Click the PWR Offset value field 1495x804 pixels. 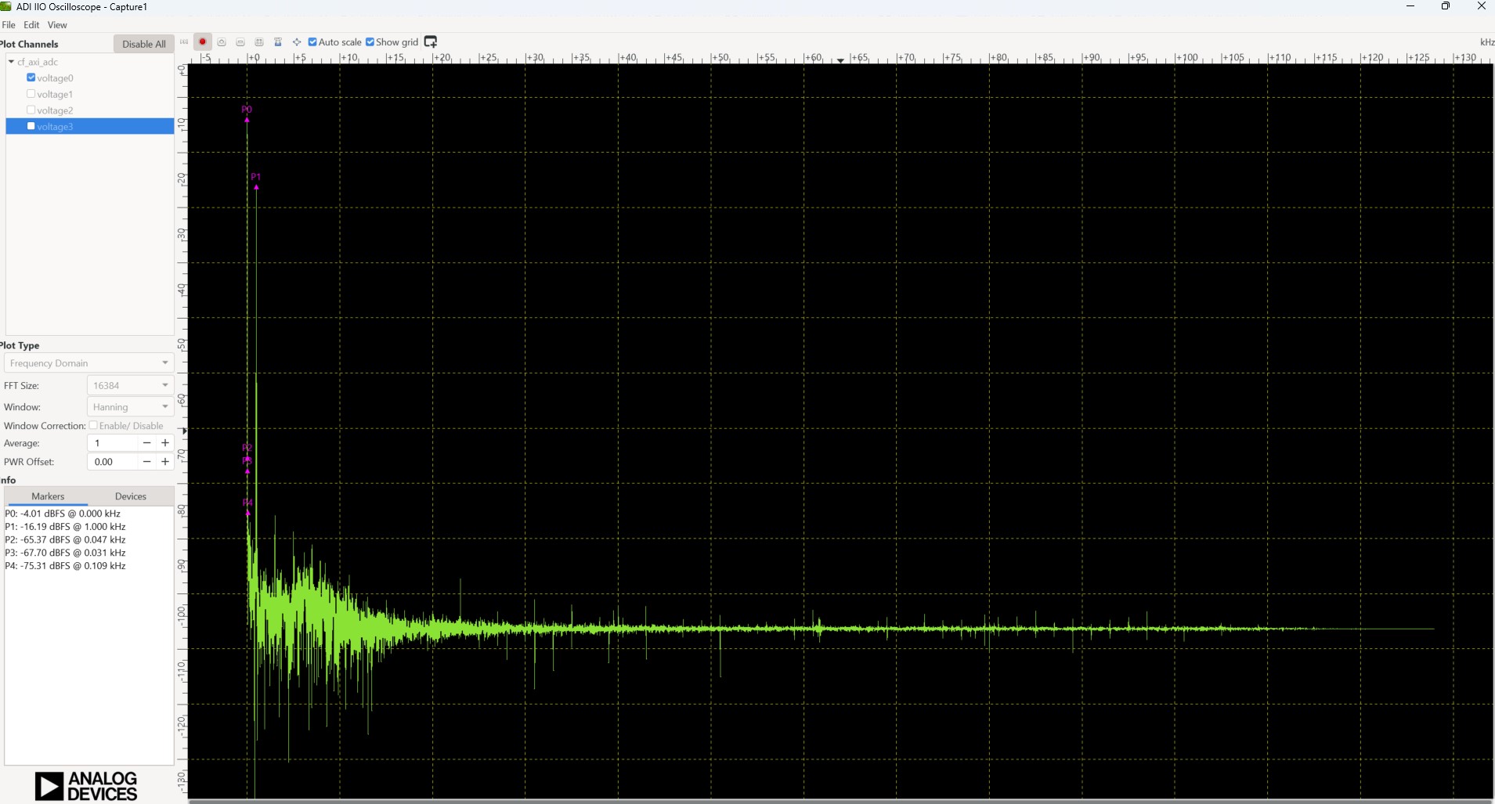114,462
